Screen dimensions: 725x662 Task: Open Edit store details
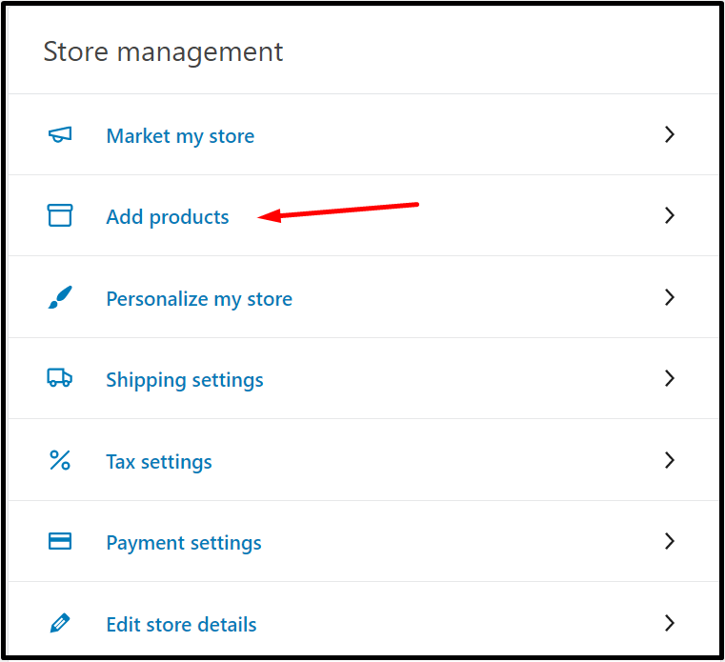(181, 625)
